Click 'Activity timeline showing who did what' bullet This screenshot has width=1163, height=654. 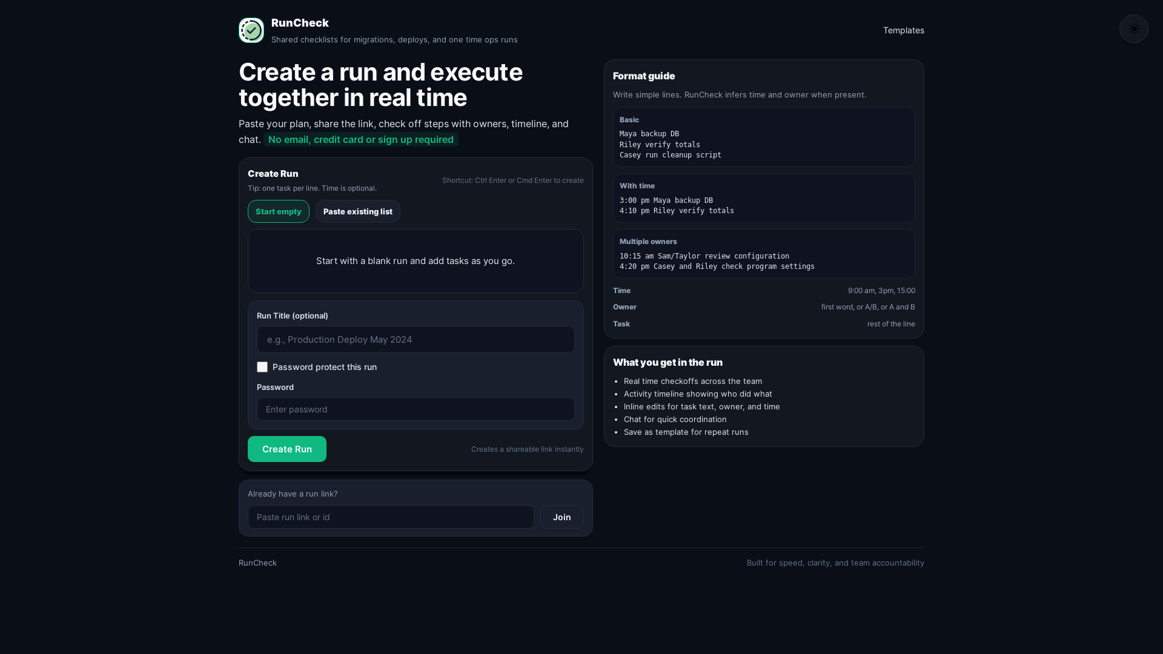pyautogui.click(x=698, y=394)
